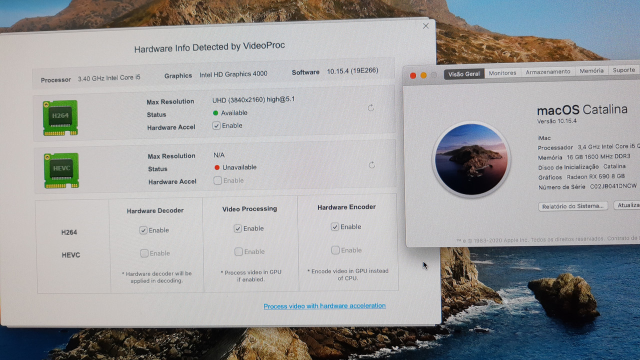
Task: Open the Suporte tab
Action: coord(623,70)
